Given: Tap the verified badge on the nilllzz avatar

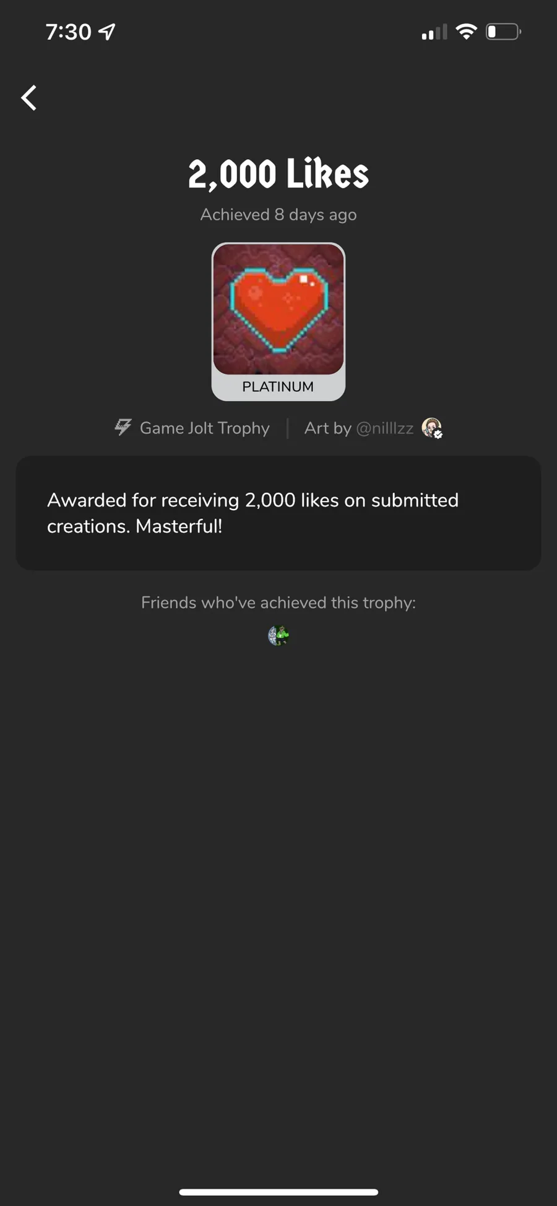Looking at the screenshot, I should tap(438, 435).
